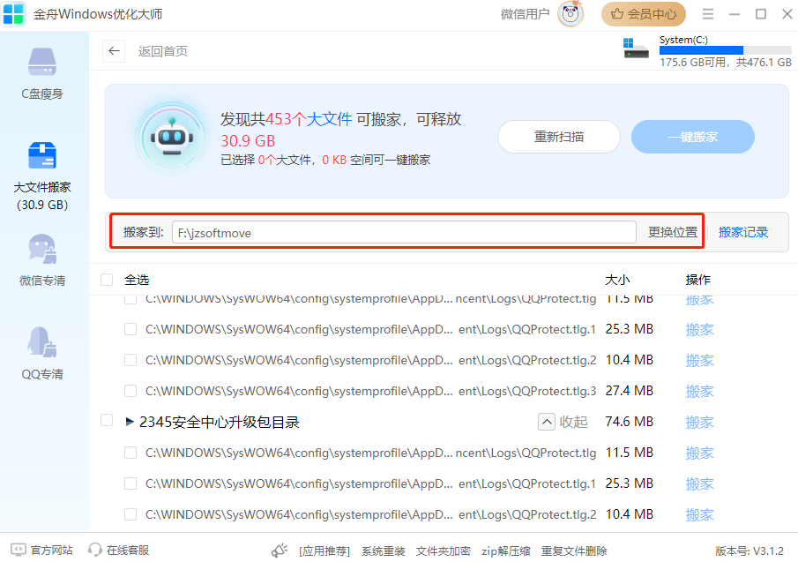This screenshot has height=562, width=798.
Task: Click 搬家 for the first 25.3 MB row
Action: (x=699, y=329)
